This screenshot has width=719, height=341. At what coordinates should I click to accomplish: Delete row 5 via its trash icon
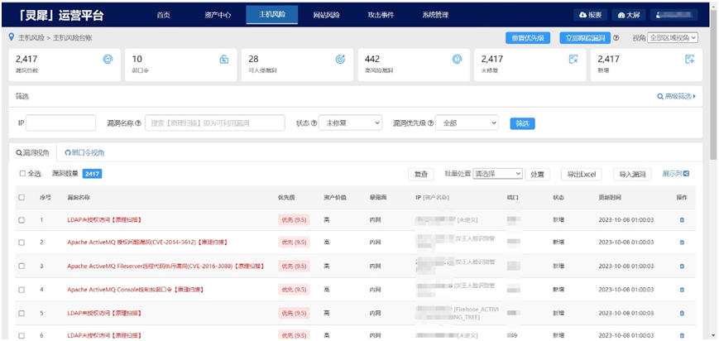coord(682,313)
